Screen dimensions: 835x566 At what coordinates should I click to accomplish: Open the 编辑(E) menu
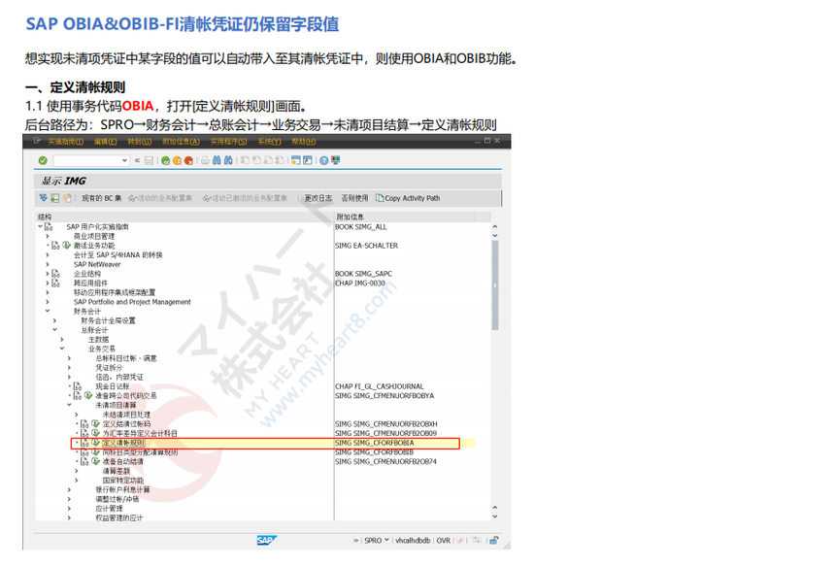pos(106,141)
